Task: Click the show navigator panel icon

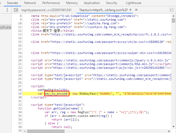Action: [x=16, y=10]
